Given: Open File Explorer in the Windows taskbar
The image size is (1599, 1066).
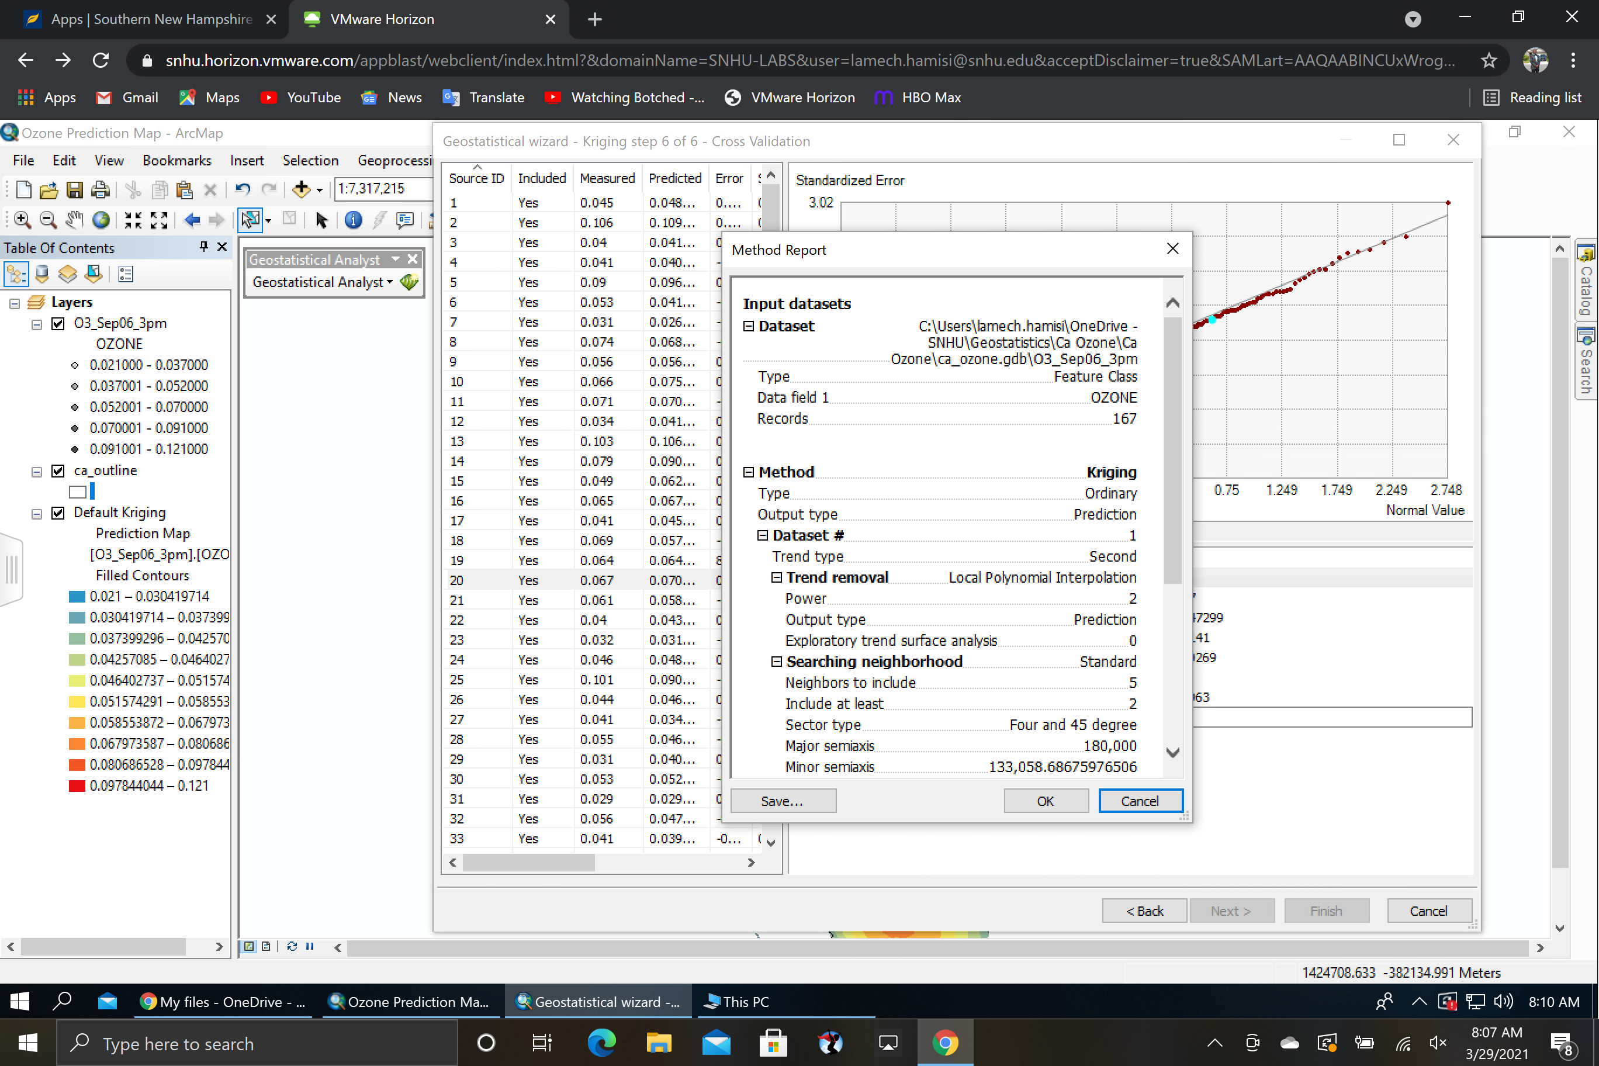Looking at the screenshot, I should 658,1042.
